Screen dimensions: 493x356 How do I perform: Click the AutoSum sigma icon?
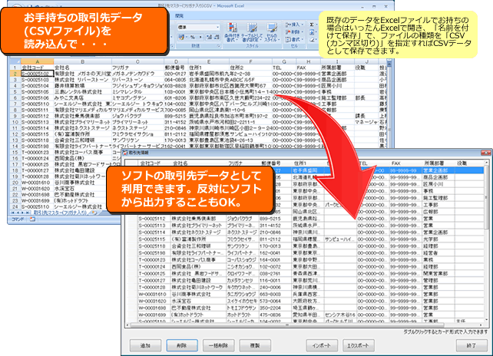[312, 25]
